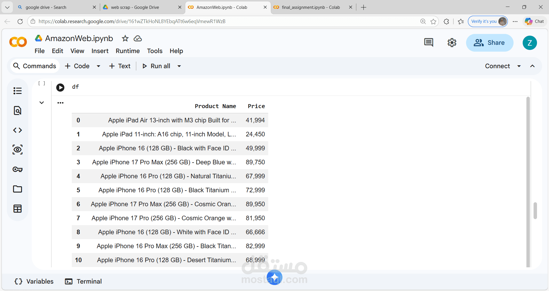Click the Price column header
Image resolution: width=549 pixels, height=291 pixels.
[256, 106]
